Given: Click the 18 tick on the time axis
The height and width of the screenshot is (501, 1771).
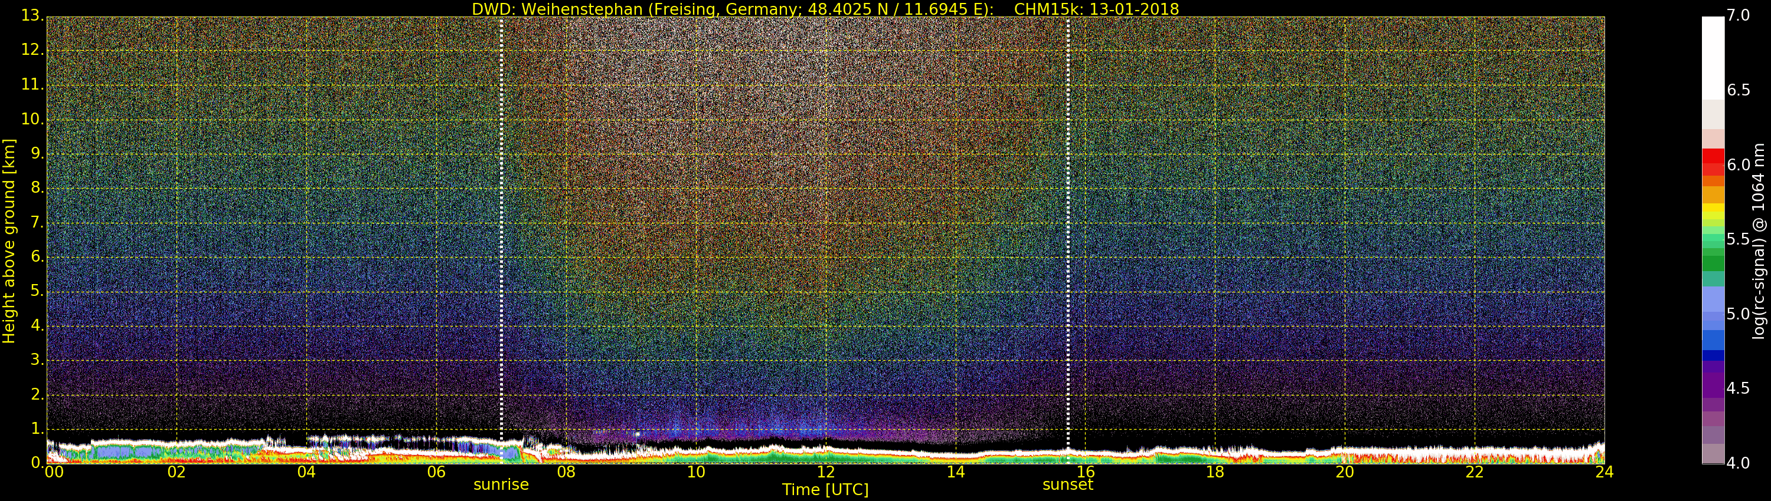Looking at the screenshot, I should pos(1215,472).
